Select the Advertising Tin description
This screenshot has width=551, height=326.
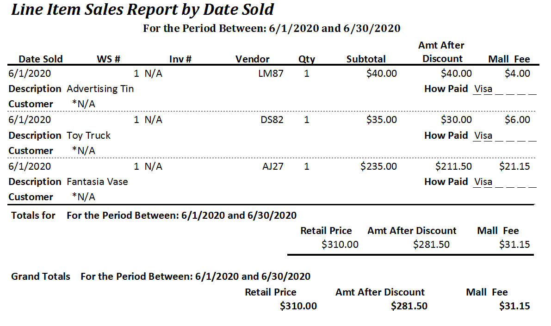coord(100,89)
